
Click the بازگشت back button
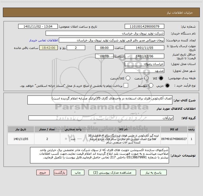tap(60, 173)
